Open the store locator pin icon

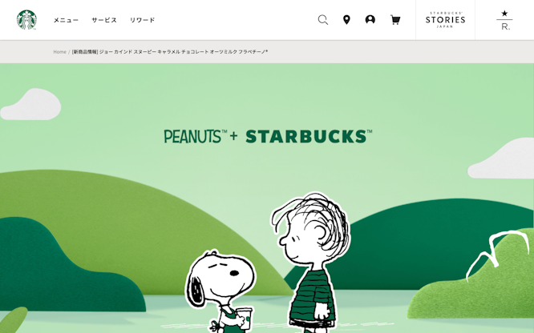[x=346, y=20]
